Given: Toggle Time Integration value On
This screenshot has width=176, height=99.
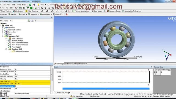Looking at the screenshot, I should click(x=32, y=89).
